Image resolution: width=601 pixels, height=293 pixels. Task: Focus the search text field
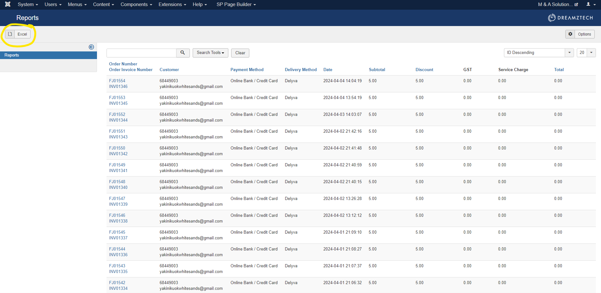pos(142,53)
